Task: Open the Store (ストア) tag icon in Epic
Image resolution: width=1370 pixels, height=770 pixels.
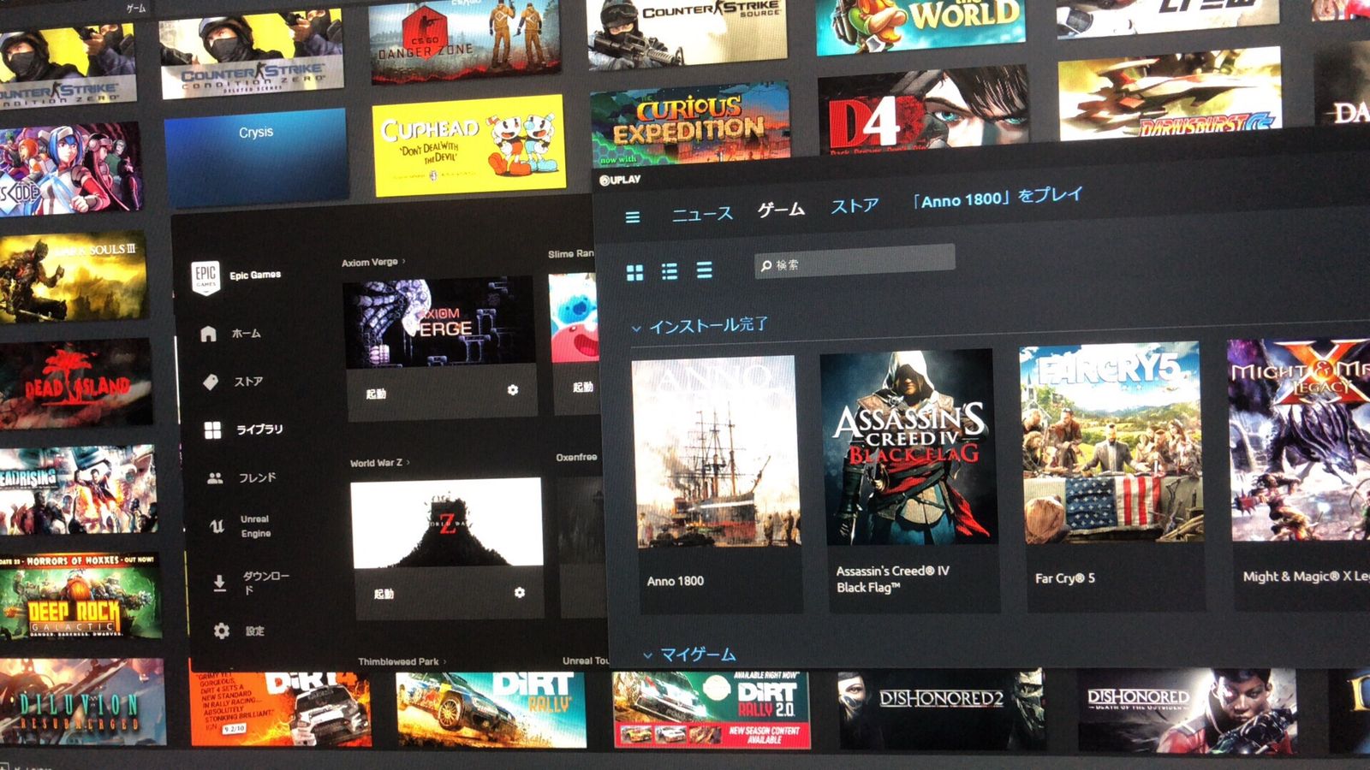Action: tap(211, 382)
